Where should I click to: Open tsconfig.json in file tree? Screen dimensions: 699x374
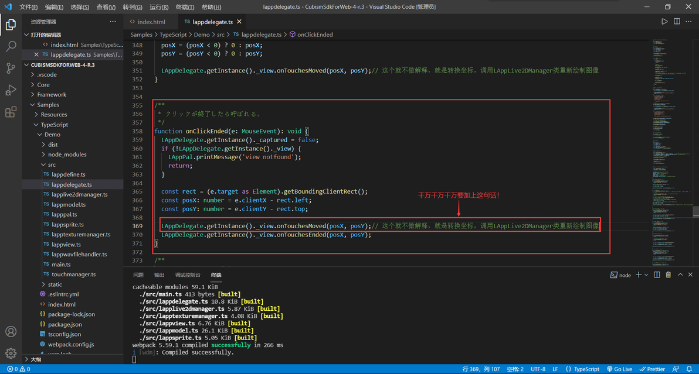coord(65,334)
